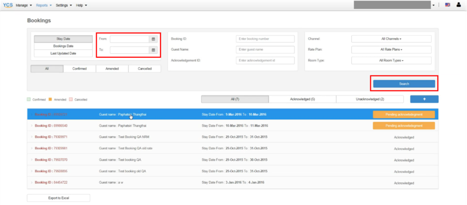
Task: Open the From date calendar picker
Action: tap(153, 39)
